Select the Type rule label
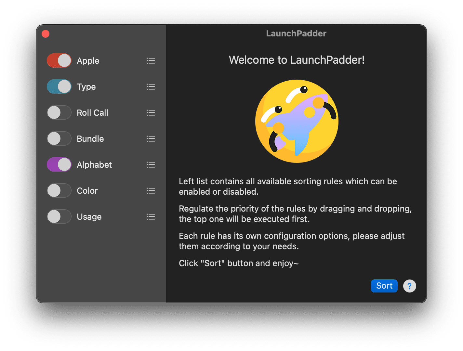This screenshot has height=351, width=463. (86, 87)
